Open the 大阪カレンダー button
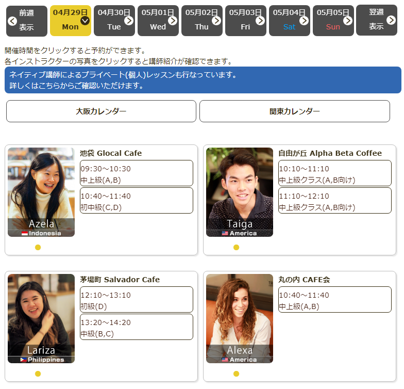The image size is (404, 389). pos(101,111)
